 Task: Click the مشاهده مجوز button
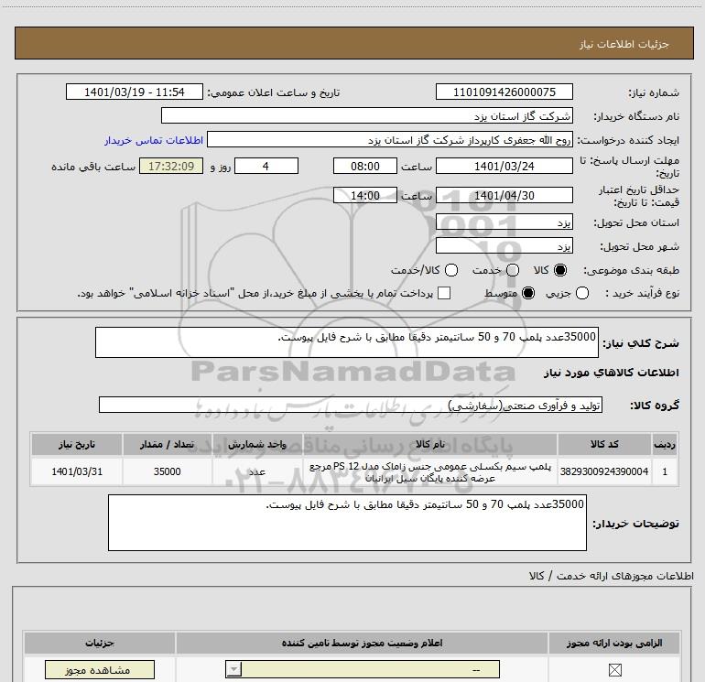(x=100, y=670)
